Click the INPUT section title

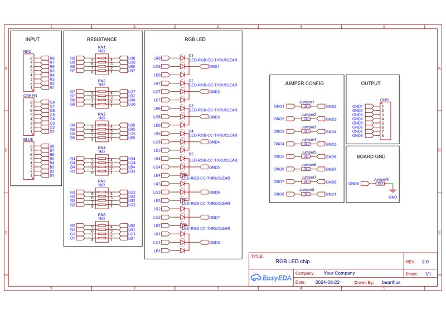click(32, 39)
